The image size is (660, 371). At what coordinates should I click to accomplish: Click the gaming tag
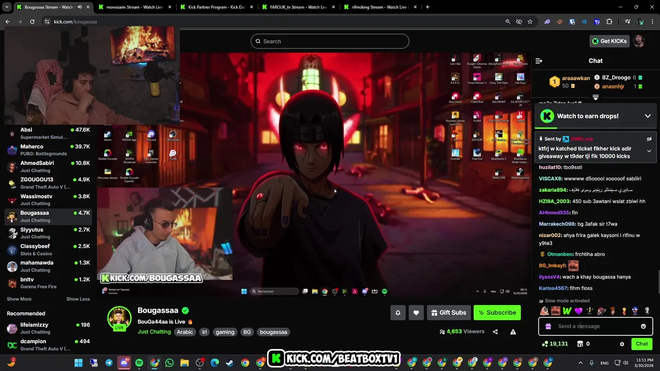pyautogui.click(x=225, y=332)
